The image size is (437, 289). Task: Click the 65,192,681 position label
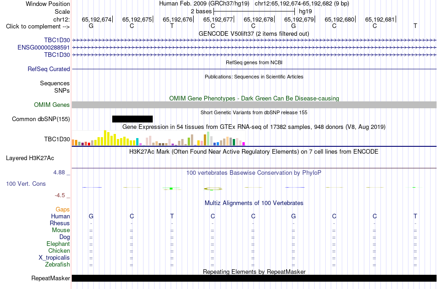pos(380,19)
